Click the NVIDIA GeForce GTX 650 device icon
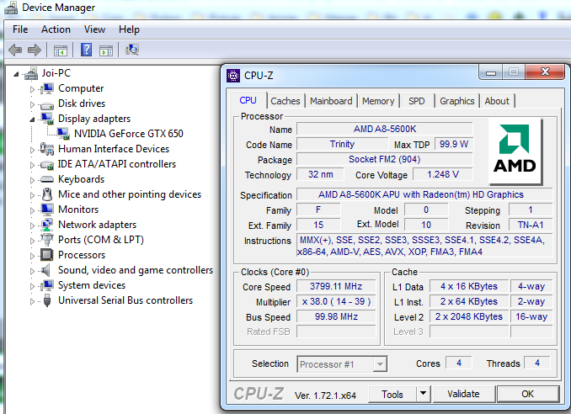571x414 pixels. [x=63, y=134]
